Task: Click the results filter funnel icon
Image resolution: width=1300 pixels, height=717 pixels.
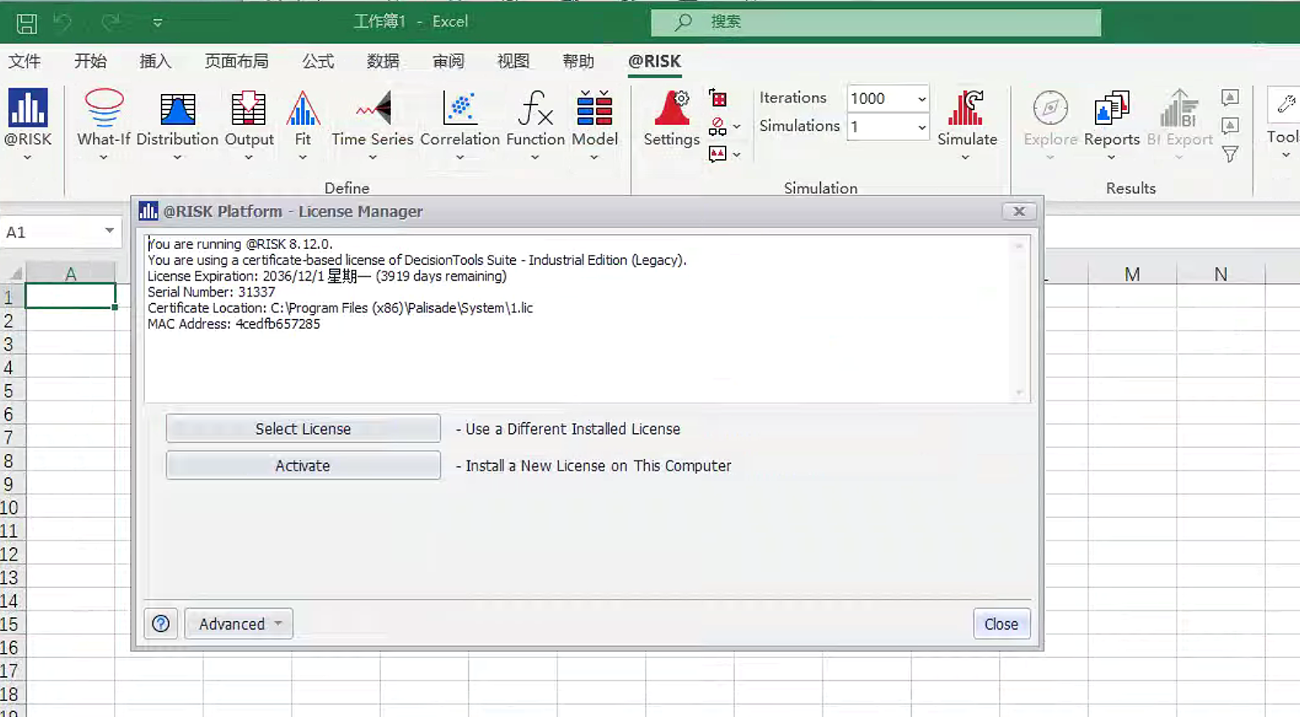Action: [1230, 154]
